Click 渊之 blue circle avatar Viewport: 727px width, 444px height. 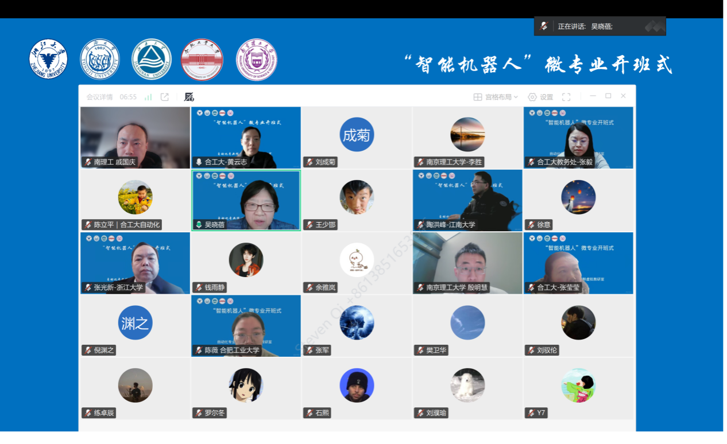pos(135,323)
